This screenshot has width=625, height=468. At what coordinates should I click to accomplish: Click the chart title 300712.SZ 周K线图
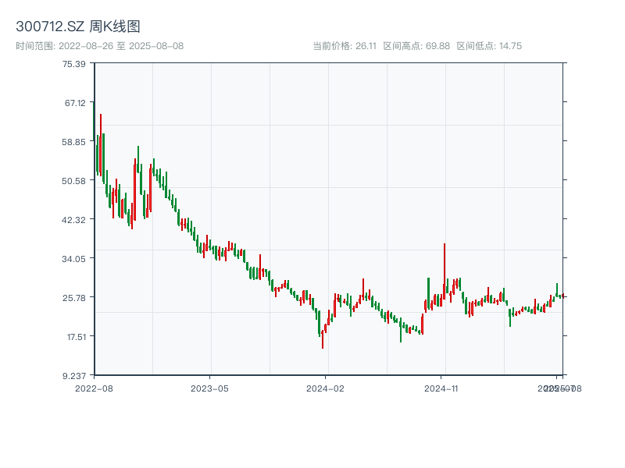78,27
